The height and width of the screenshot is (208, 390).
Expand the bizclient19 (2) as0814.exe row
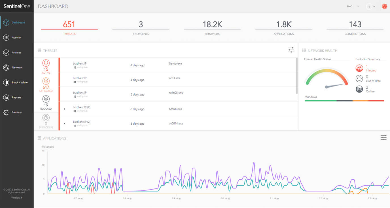point(64,124)
